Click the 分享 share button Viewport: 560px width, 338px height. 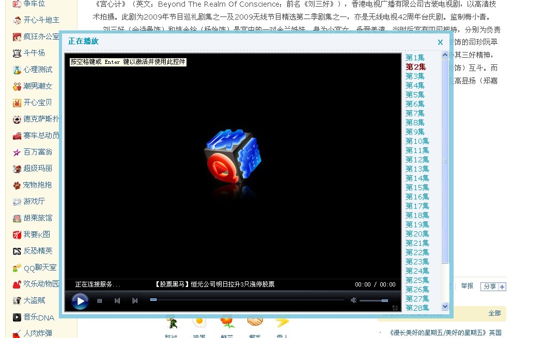tap(490, 286)
